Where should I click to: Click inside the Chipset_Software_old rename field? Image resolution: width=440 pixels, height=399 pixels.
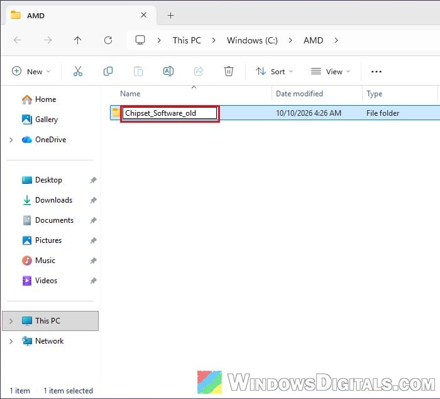[170, 113]
